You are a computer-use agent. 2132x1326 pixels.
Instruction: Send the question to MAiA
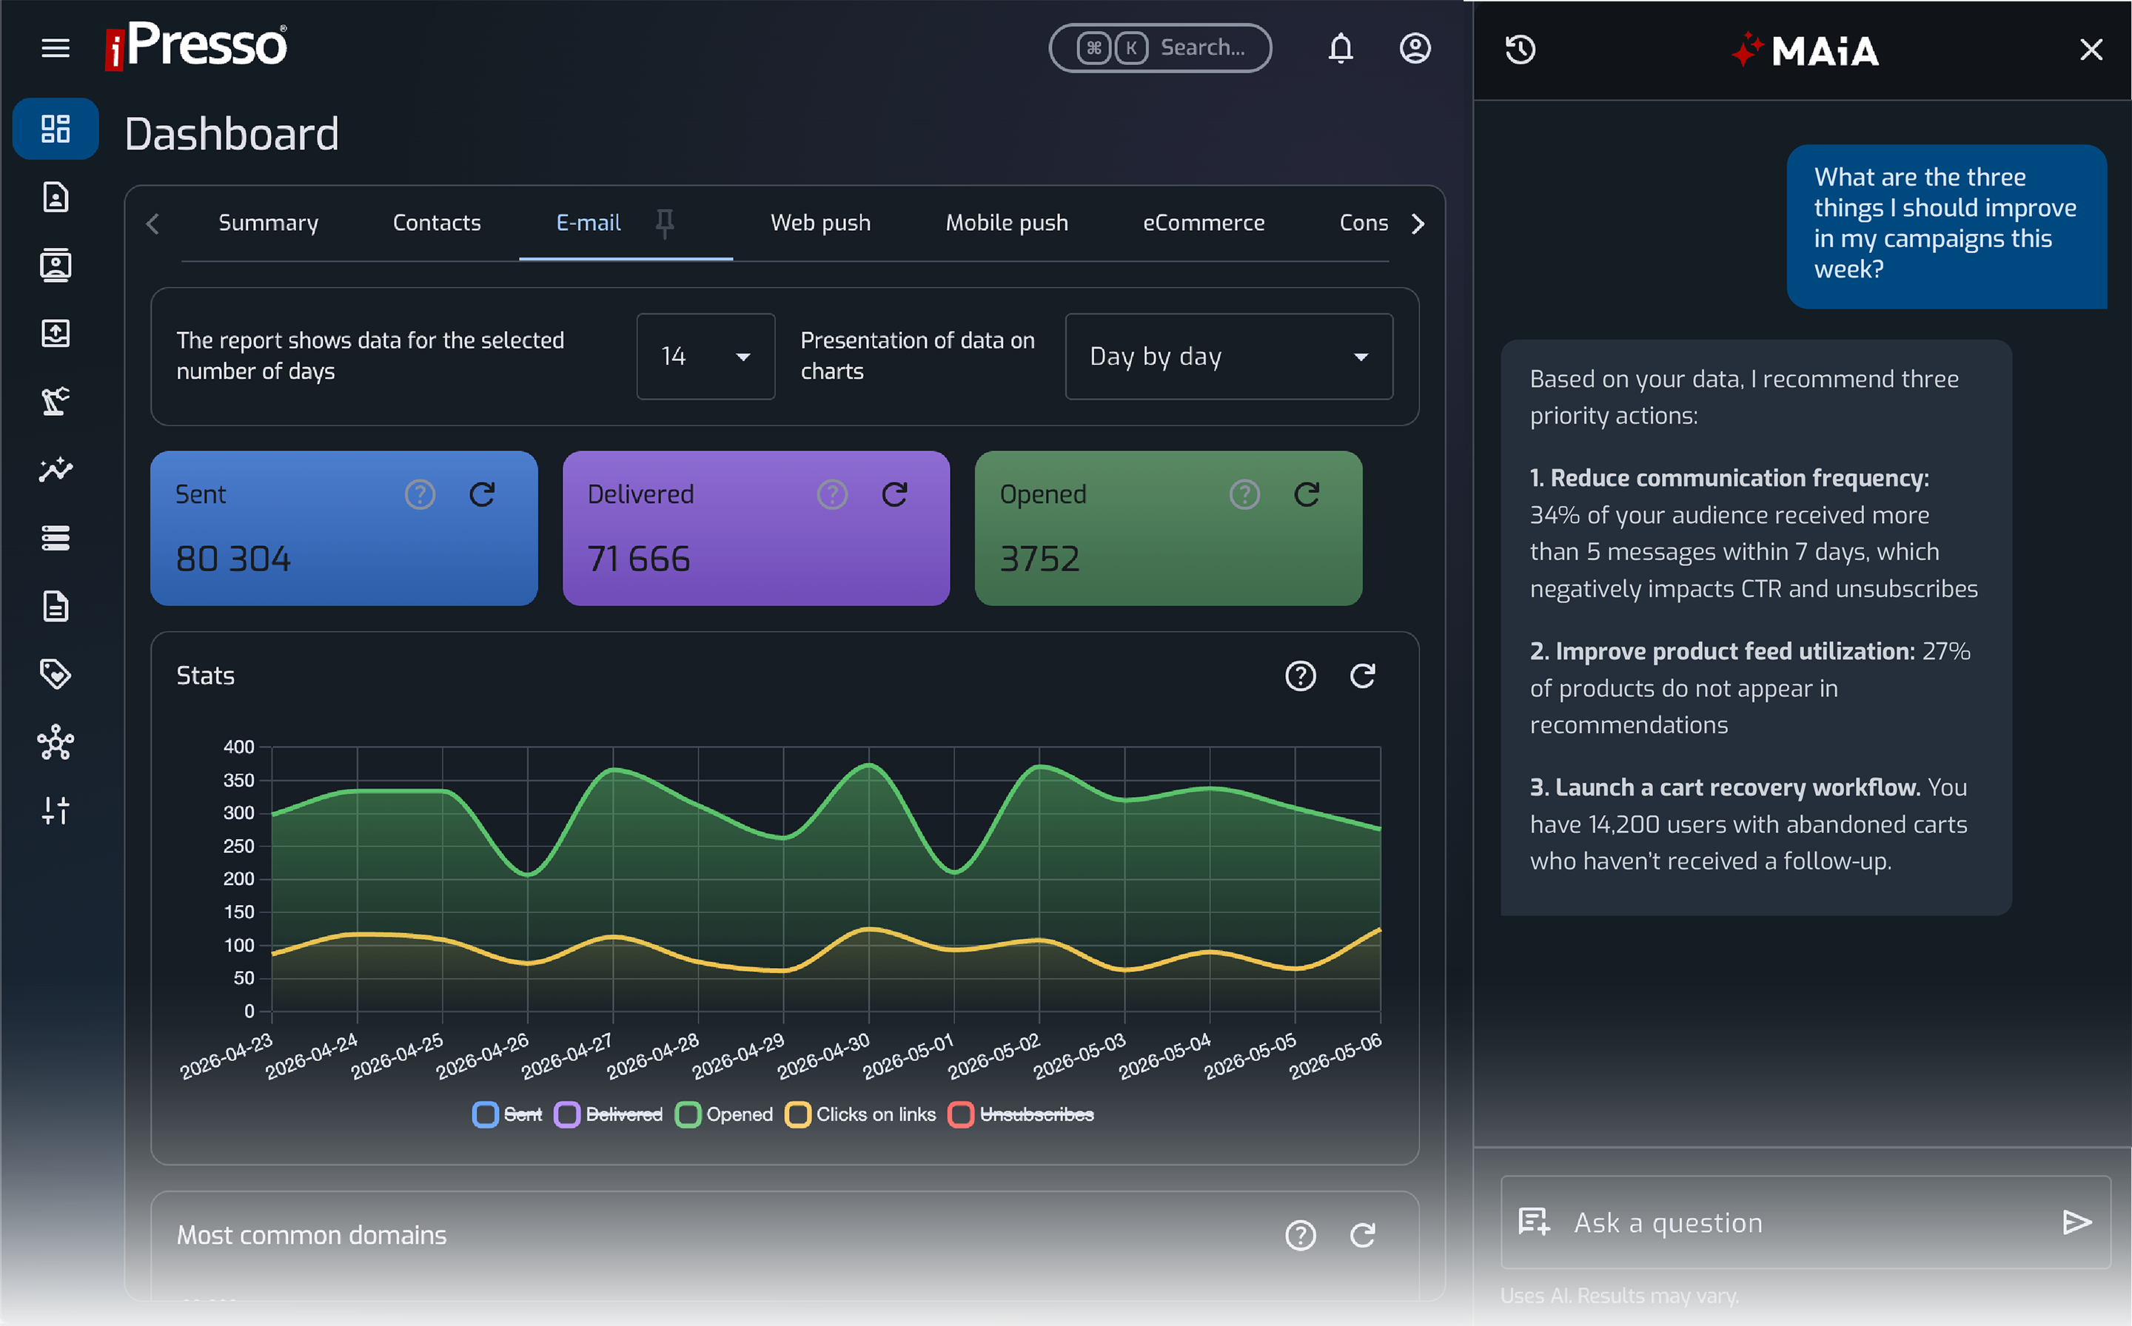click(2076, 1222)
